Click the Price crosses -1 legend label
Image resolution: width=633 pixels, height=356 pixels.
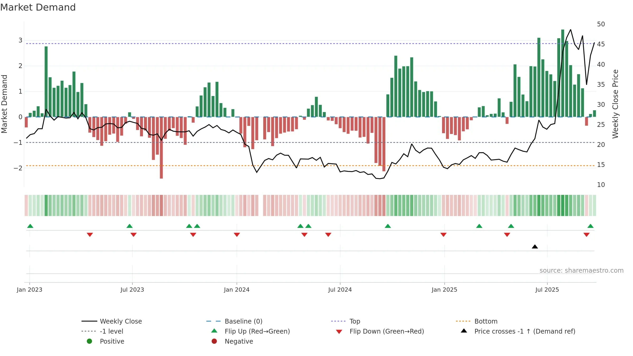525,331
